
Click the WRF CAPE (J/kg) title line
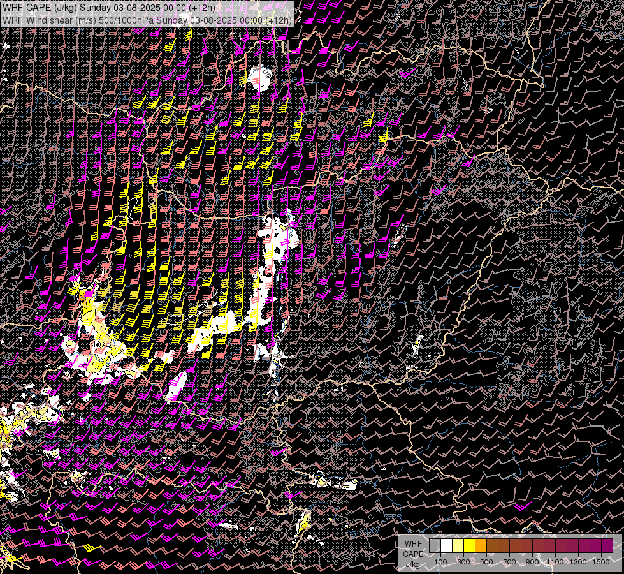[x=109, y=8]
